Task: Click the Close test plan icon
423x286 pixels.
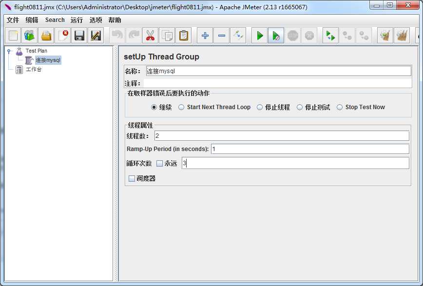Action: point(63,36)
